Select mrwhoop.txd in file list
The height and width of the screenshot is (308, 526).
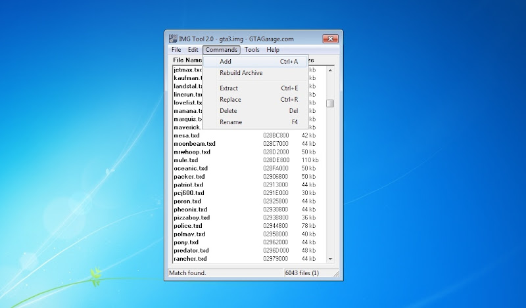point(192,152)
